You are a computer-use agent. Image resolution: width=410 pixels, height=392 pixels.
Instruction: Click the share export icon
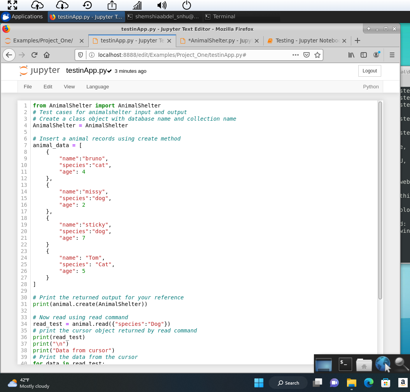pyautogui.click(x=112, y=5)
